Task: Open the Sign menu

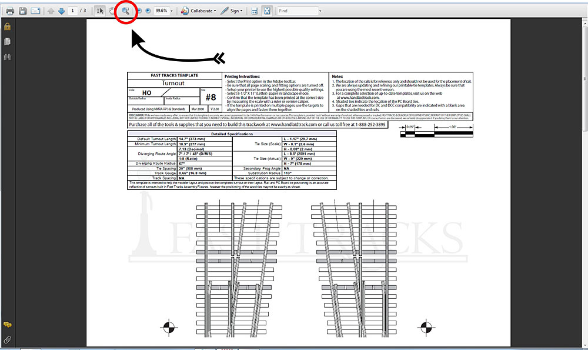Action: [232, 11]
